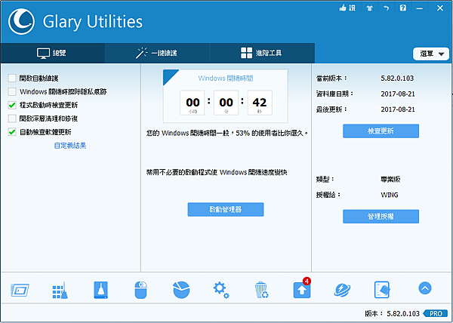
Task: Click the 啟動管理器 button
Action: [x=226, y=210]
